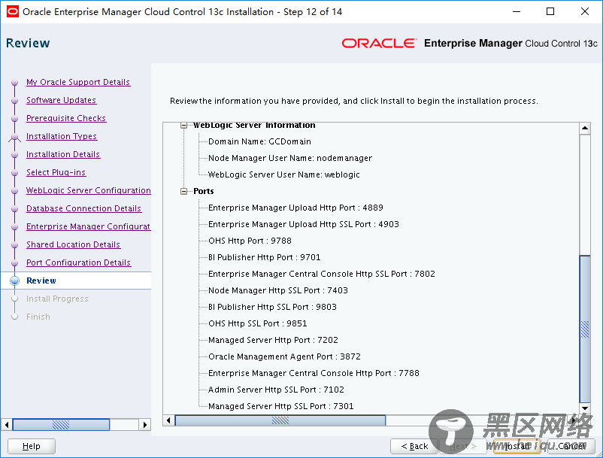Select WebLogic Server User Name row
This screenshot has width=603, height=458.
click(x=283, y=174)
